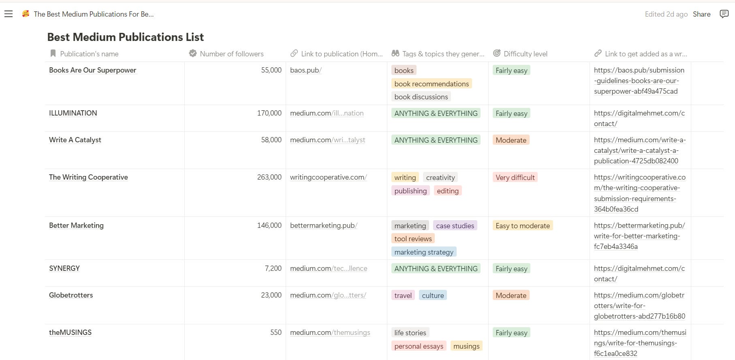Image resolution: width=735 pixels, height=360 pixels.
Task: Follow the medium.com/glo...tters/ link
Action: 328,295
